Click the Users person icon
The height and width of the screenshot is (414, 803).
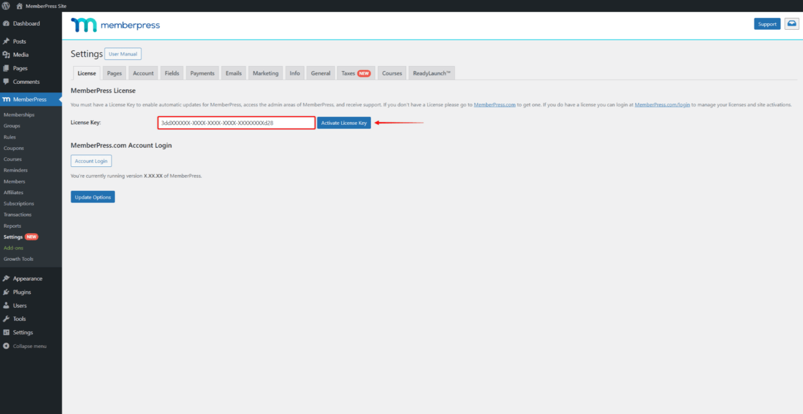pos(6,306)
